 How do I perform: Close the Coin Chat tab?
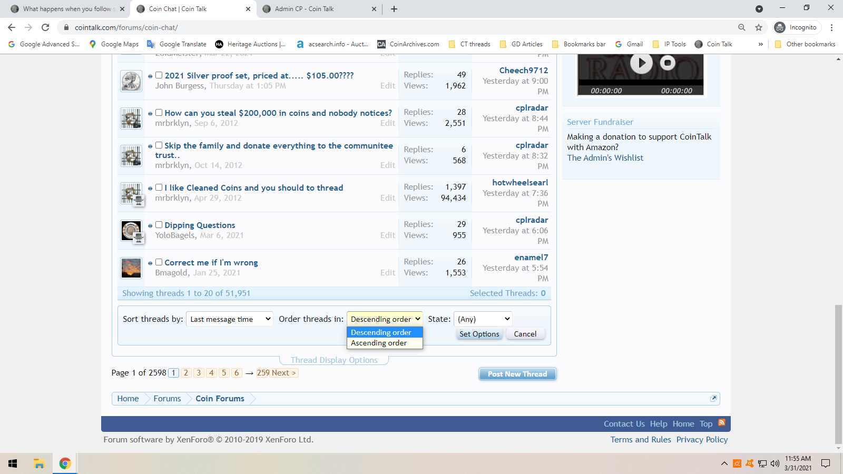tap(248, 9)
